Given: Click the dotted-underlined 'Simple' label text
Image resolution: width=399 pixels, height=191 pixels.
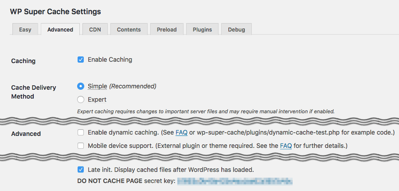Looking at the screenshot, I should 97,87.
